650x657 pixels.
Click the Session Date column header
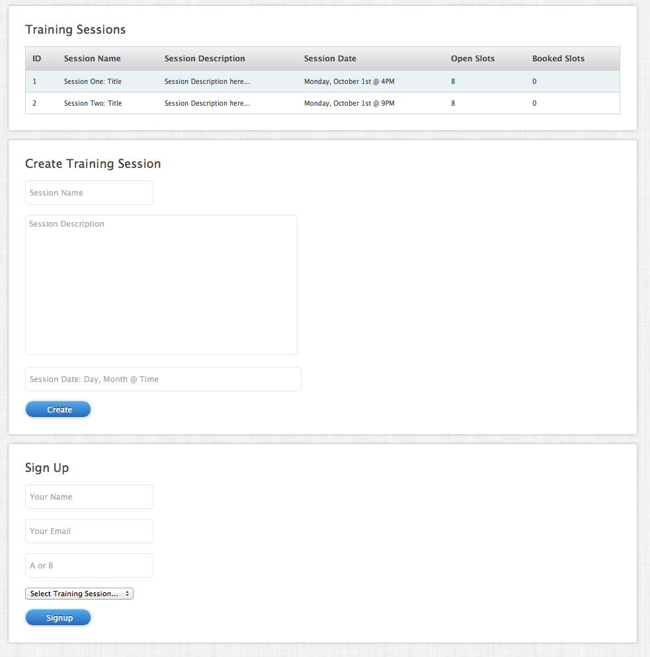(330, 59)
